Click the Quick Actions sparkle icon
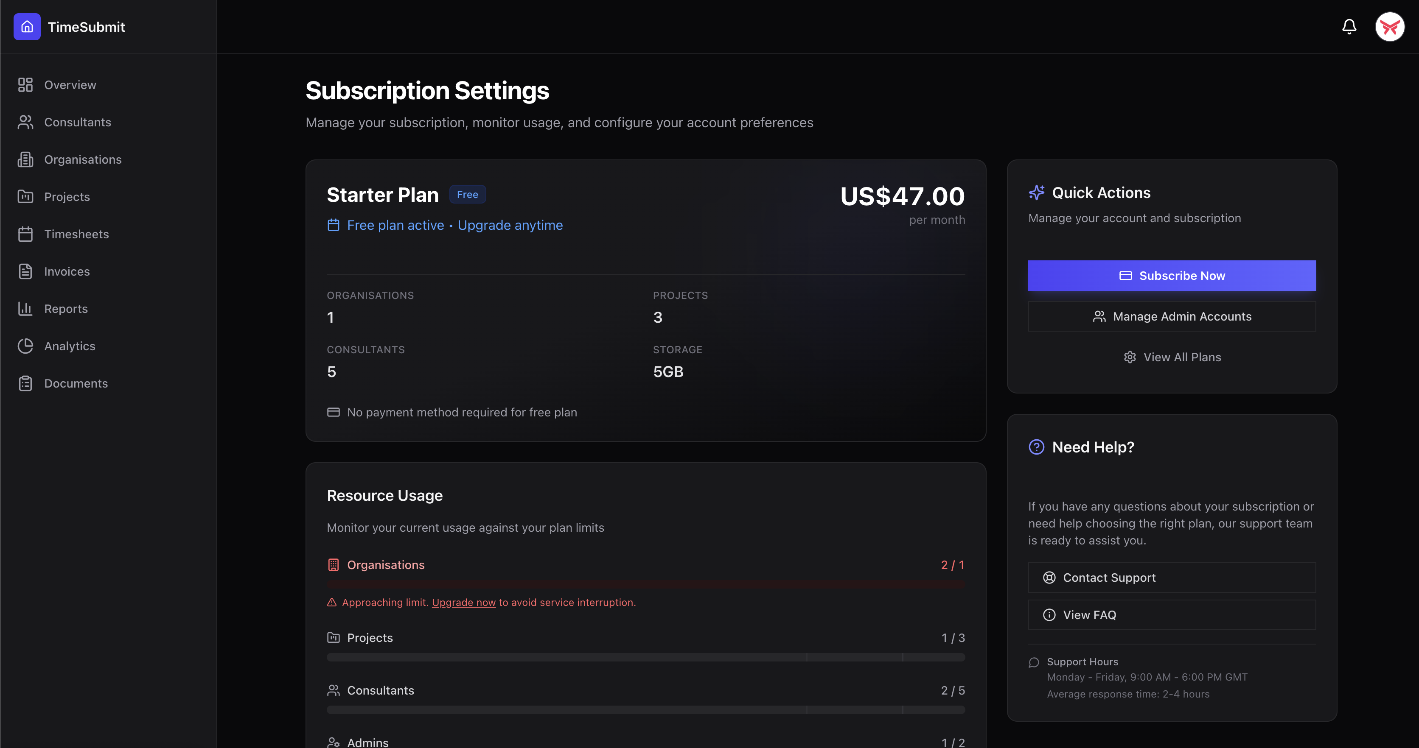 tap(1036, 193)
